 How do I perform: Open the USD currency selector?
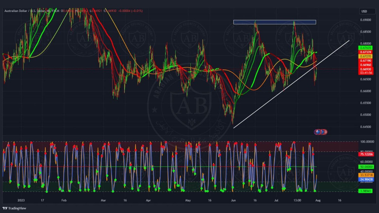(x=367, y=11)
